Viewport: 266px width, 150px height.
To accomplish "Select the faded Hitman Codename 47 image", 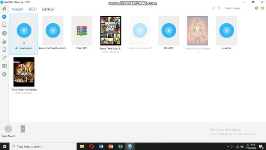I will 140,30.
